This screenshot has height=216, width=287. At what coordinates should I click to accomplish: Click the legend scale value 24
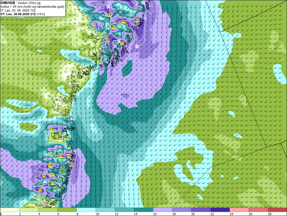[x=231, y=214]
